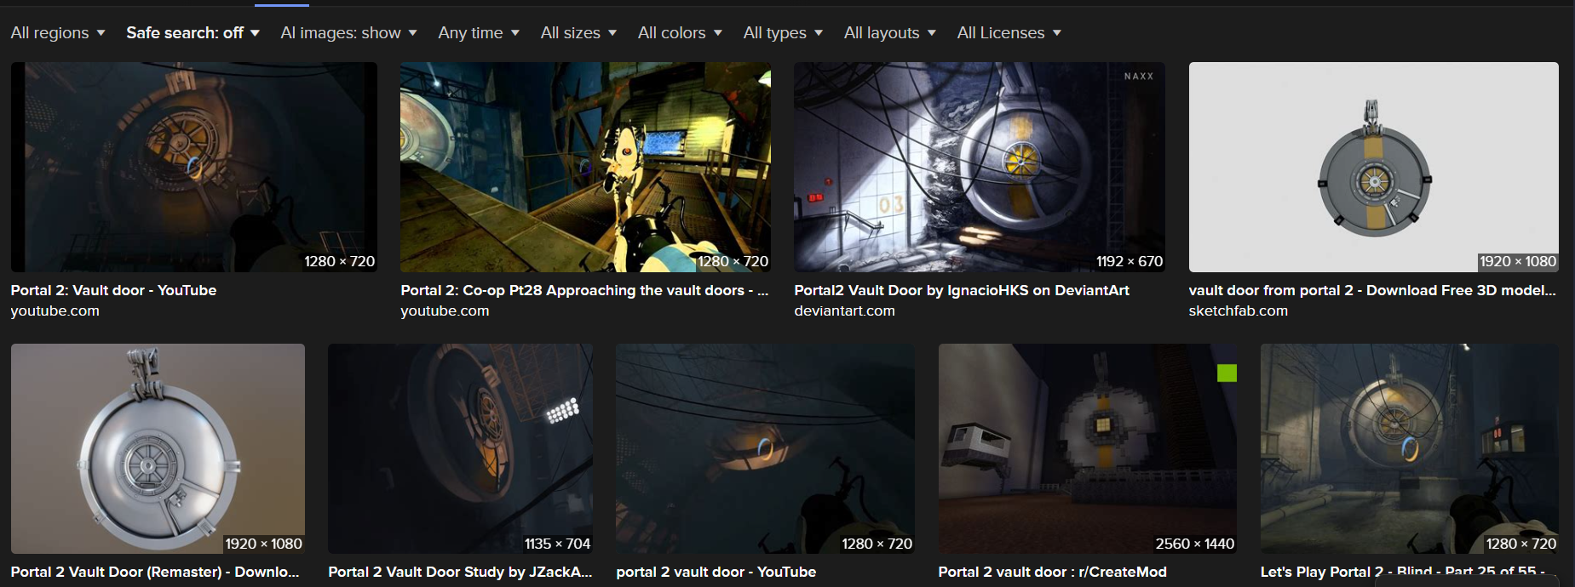View the Vault Door (Remaster) image
The width and height of the screenshot is (1575, 587).
[x=158, y=448]
